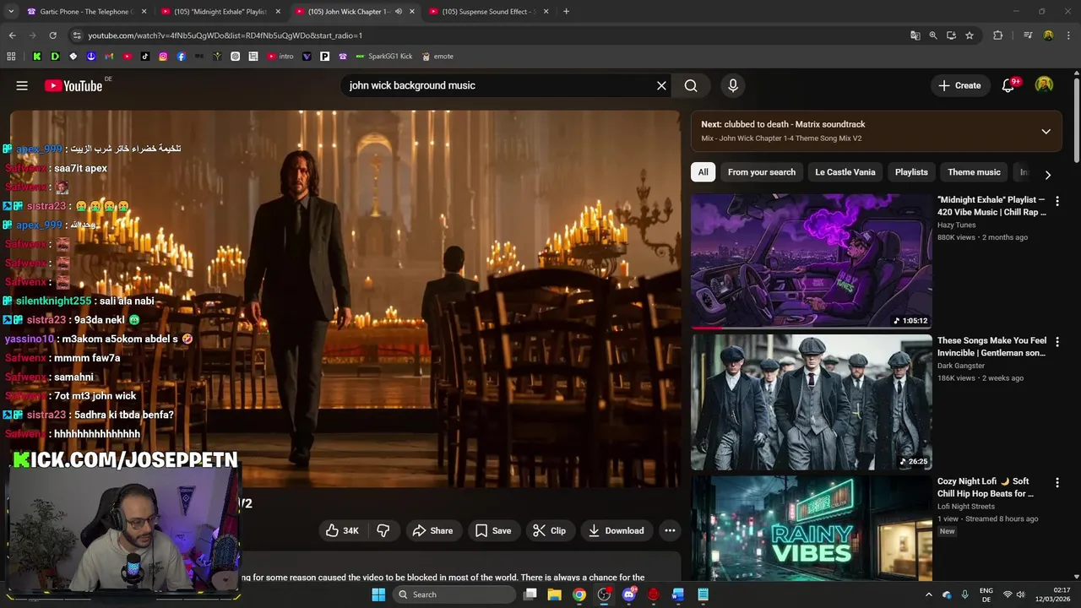Open the Hazy Tunes channel name
The image size is (1081, 608).
pyautogui.click(x=956, y=225)
